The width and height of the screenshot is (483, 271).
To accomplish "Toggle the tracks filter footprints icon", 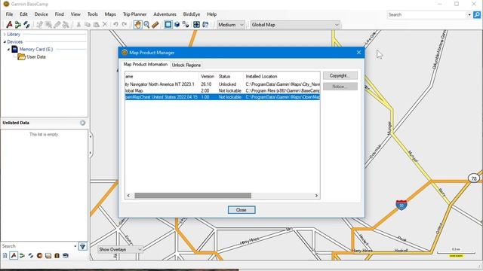I will coord(31,256).
